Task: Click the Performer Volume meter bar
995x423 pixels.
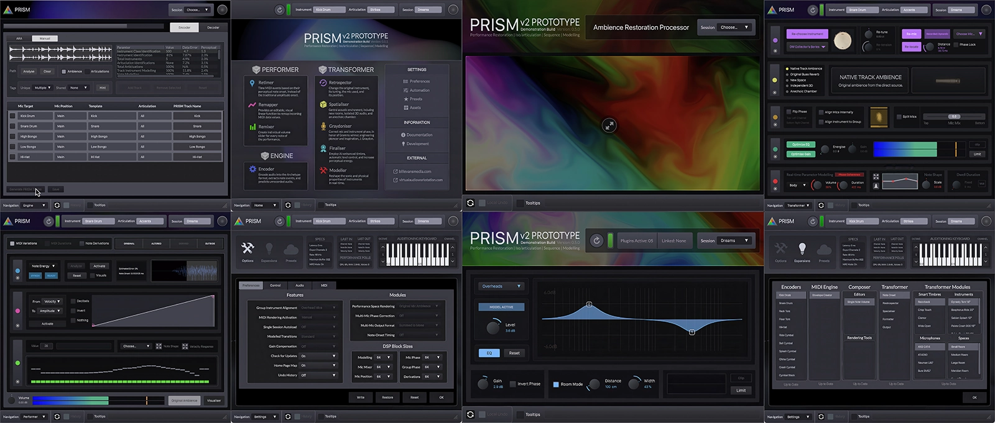Action: click(97, 401)
